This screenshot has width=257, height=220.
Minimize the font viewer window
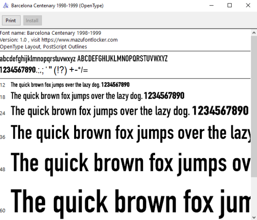click(212, 6)
